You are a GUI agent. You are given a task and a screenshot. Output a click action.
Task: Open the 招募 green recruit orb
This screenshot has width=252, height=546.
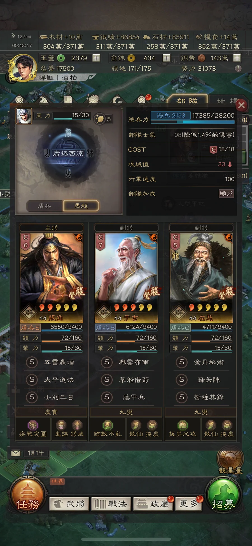tap(223, 496)
